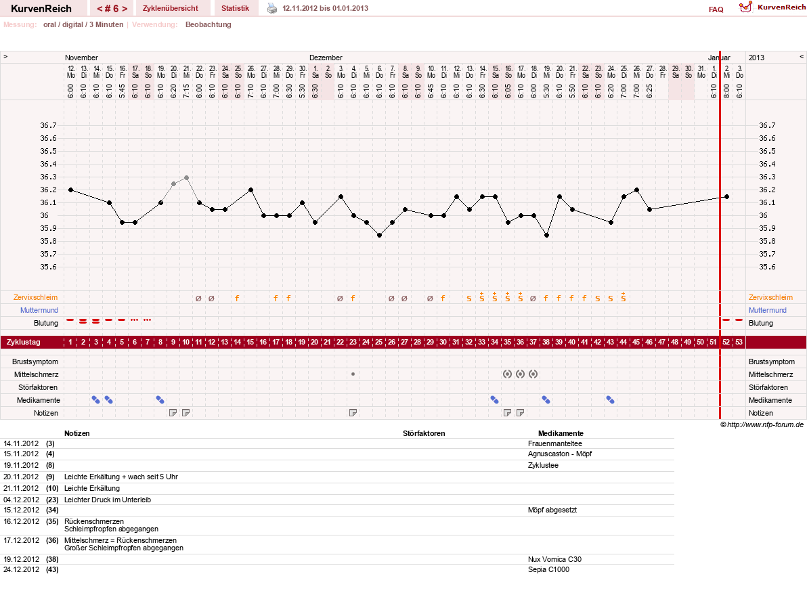The width and height of the screenshot is (807, 614).
Task: Click the medication entry 'Möpf abgesetzt'
Action: [552, 510]
